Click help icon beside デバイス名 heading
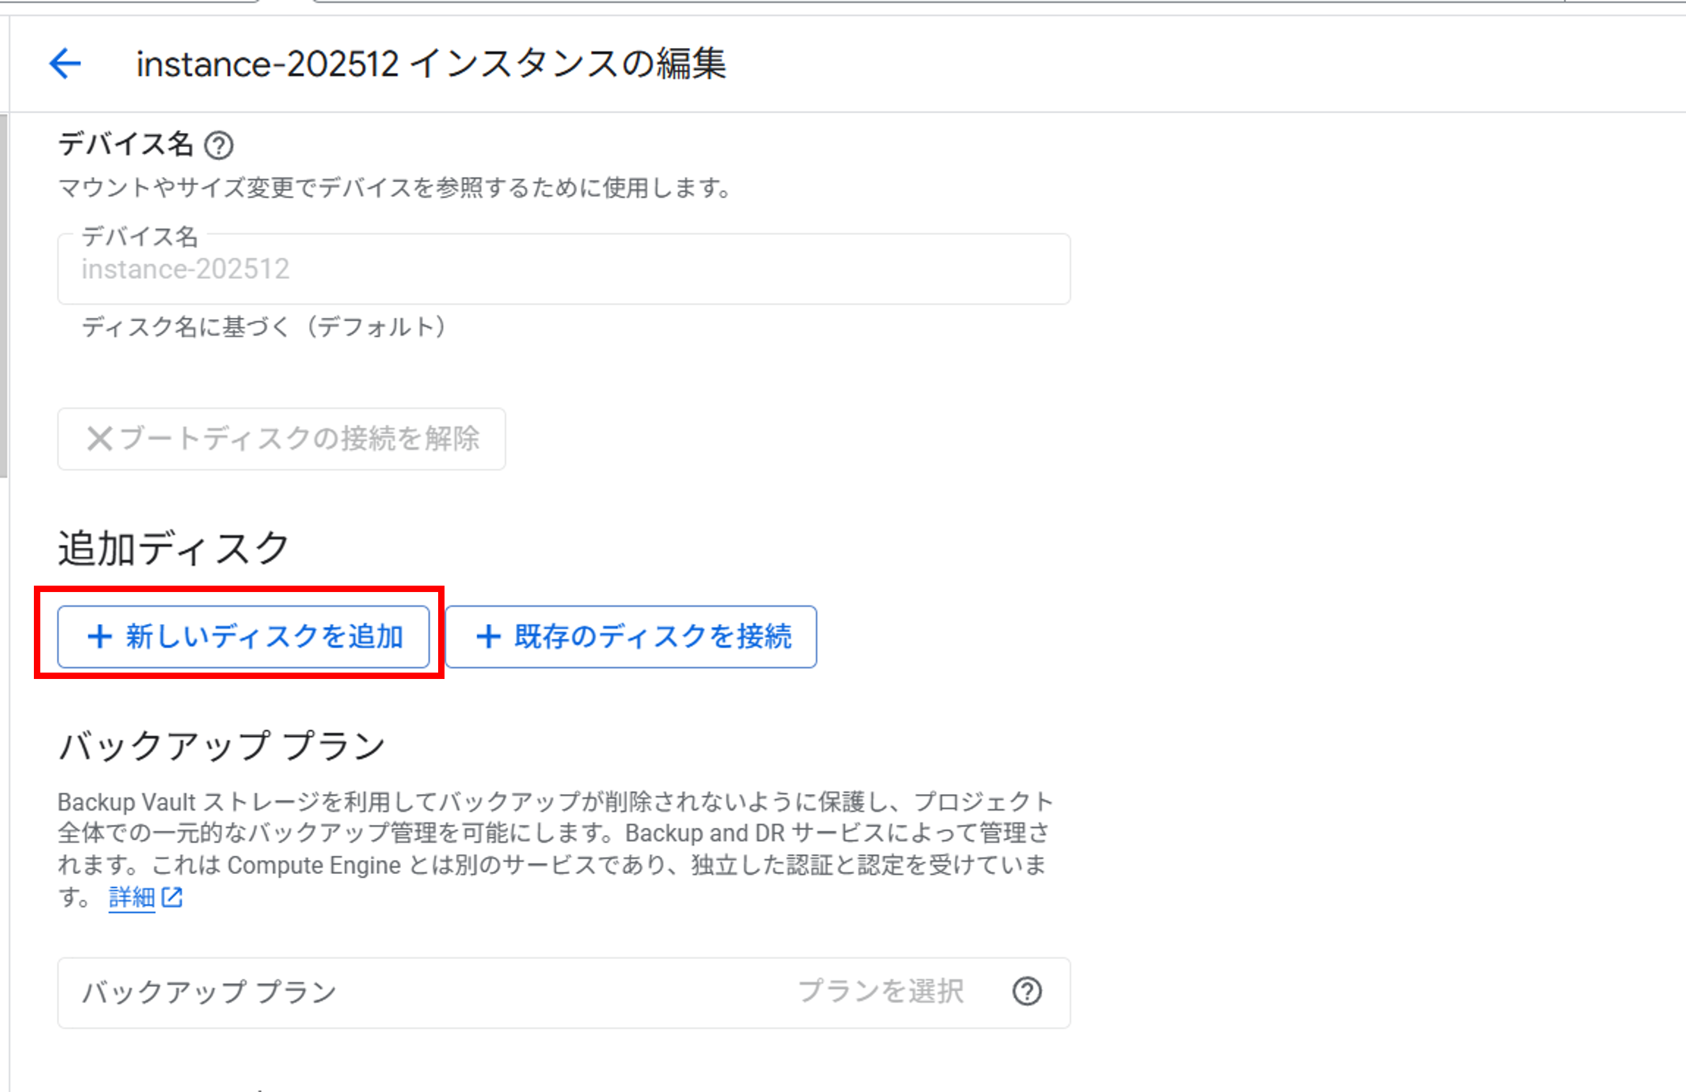 tap(218, 145)
